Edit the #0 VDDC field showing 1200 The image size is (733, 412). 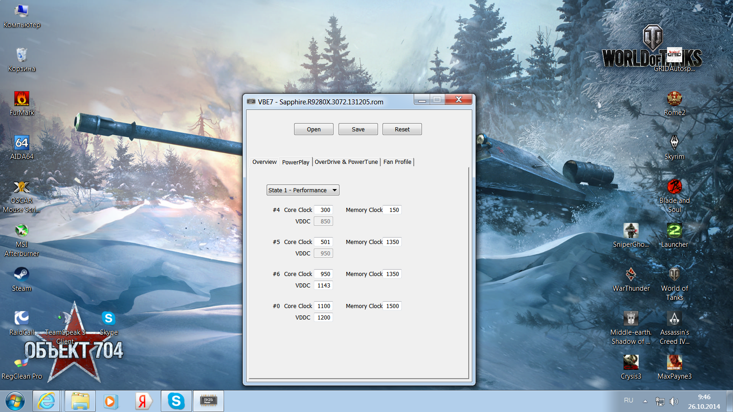coord(323,318)
